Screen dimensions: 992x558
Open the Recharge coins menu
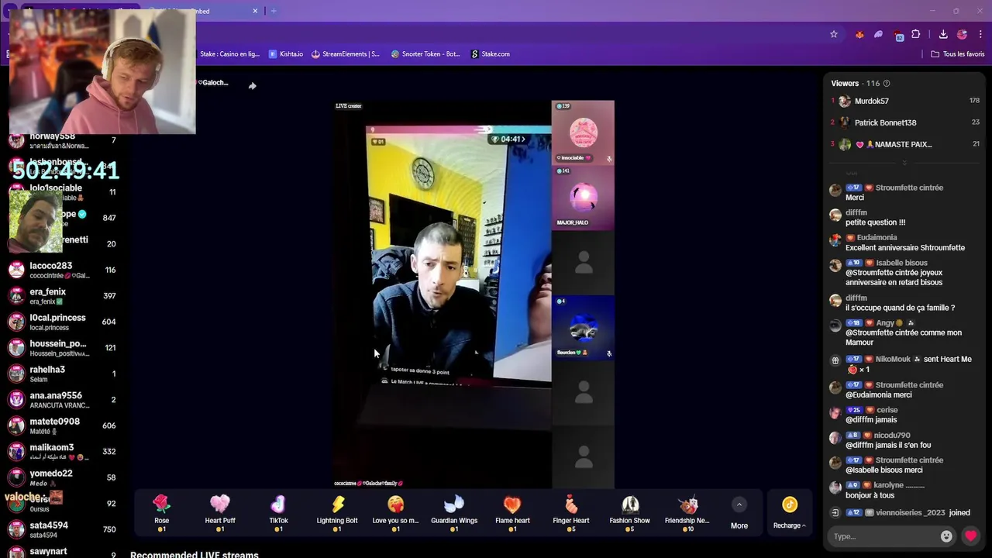click(790, 514)
